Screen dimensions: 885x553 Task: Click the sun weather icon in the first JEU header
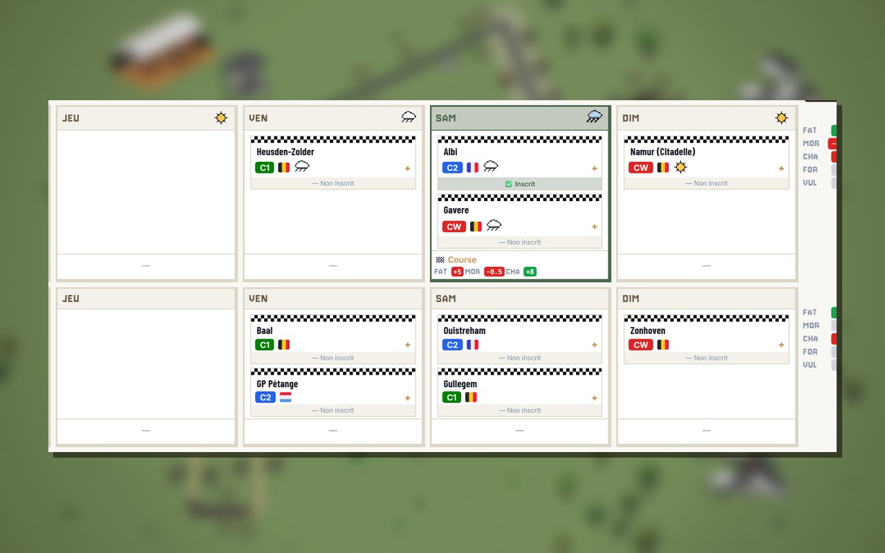pos(221,118)
